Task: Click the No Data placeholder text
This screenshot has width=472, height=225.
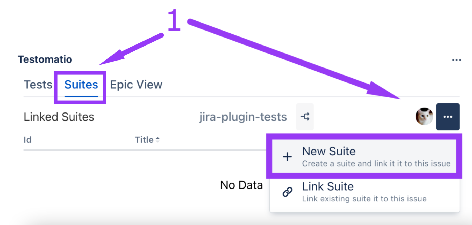Action: pyautogui.click(x=241, y=185)
